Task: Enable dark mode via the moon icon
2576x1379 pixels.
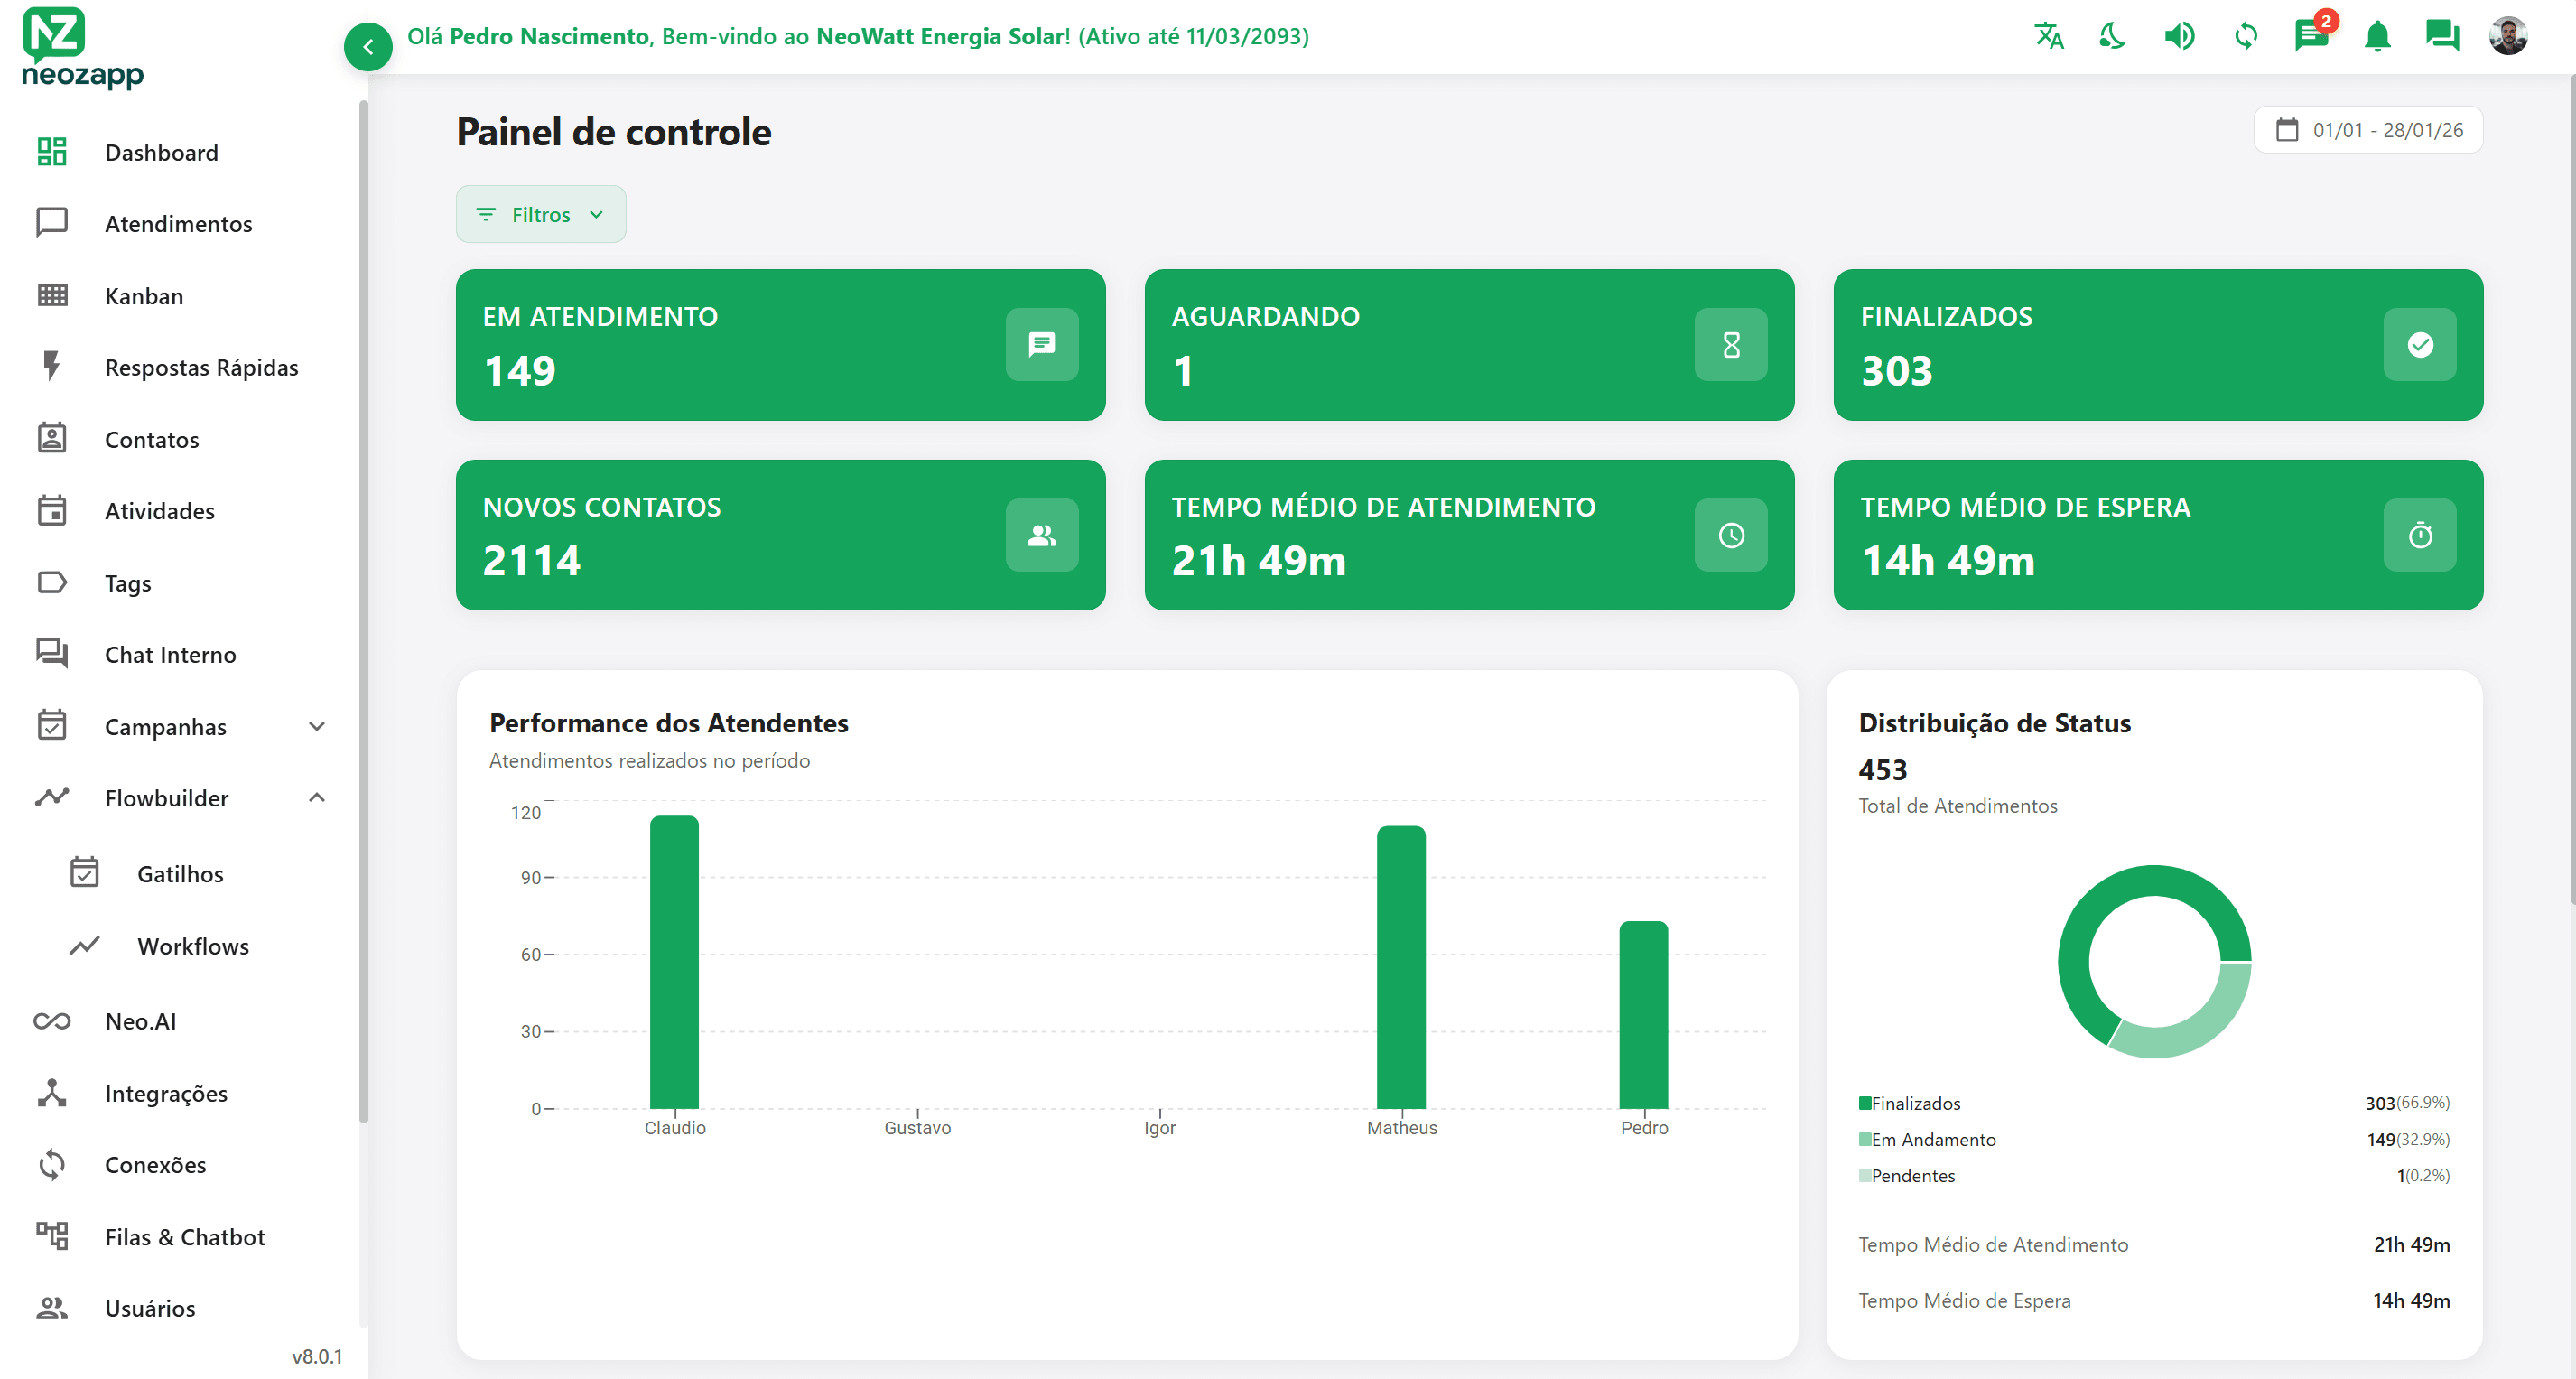Action: tap(2112, 36)
